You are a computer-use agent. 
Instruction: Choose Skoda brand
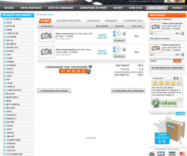10,133
